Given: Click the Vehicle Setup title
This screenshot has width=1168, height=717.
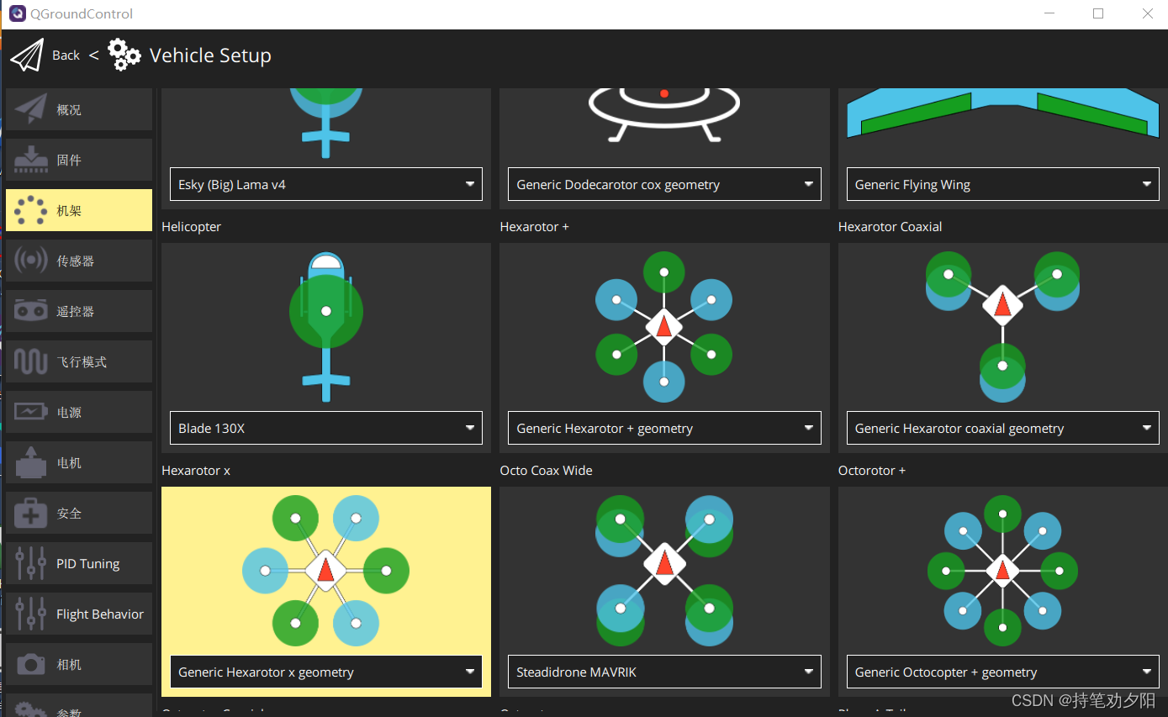Looking at the screenshot, I should pos(210,55).
